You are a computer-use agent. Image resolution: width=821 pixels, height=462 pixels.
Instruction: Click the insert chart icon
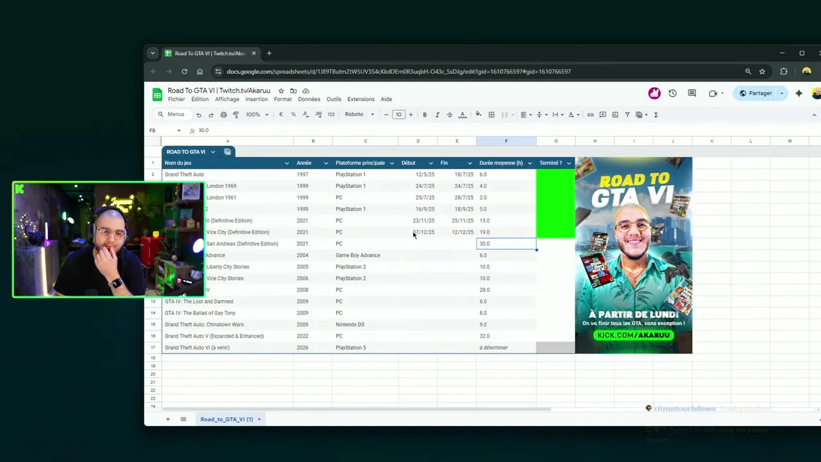[615, 115]
